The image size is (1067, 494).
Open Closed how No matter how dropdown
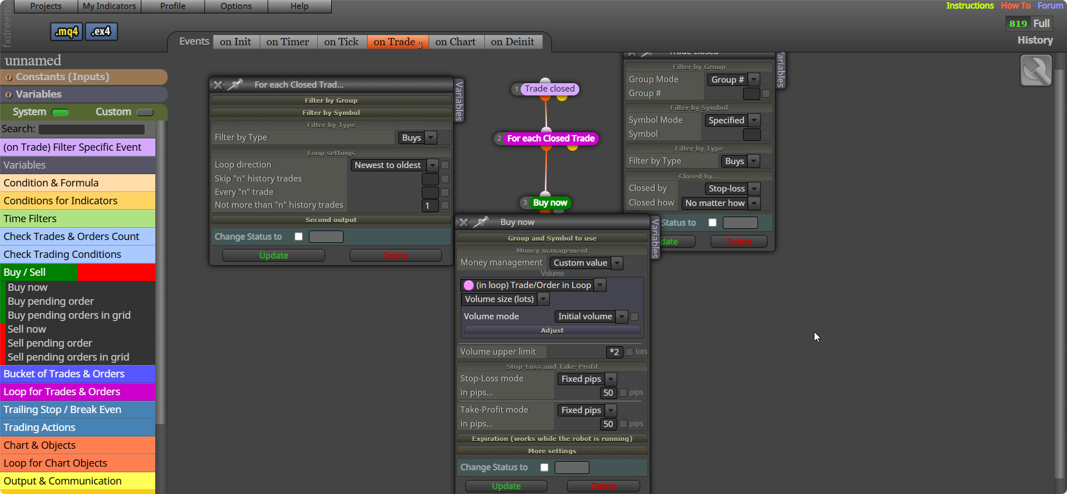[x=721, y=203]
